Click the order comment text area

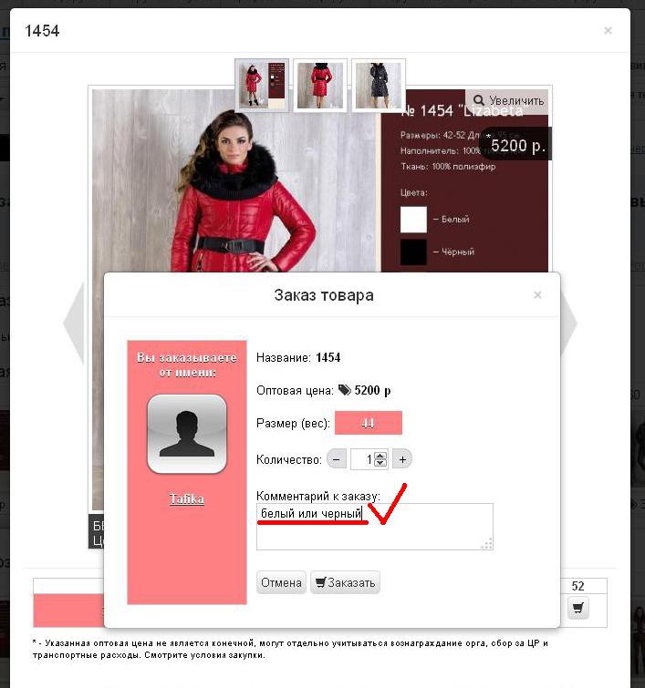pos(375,527)
